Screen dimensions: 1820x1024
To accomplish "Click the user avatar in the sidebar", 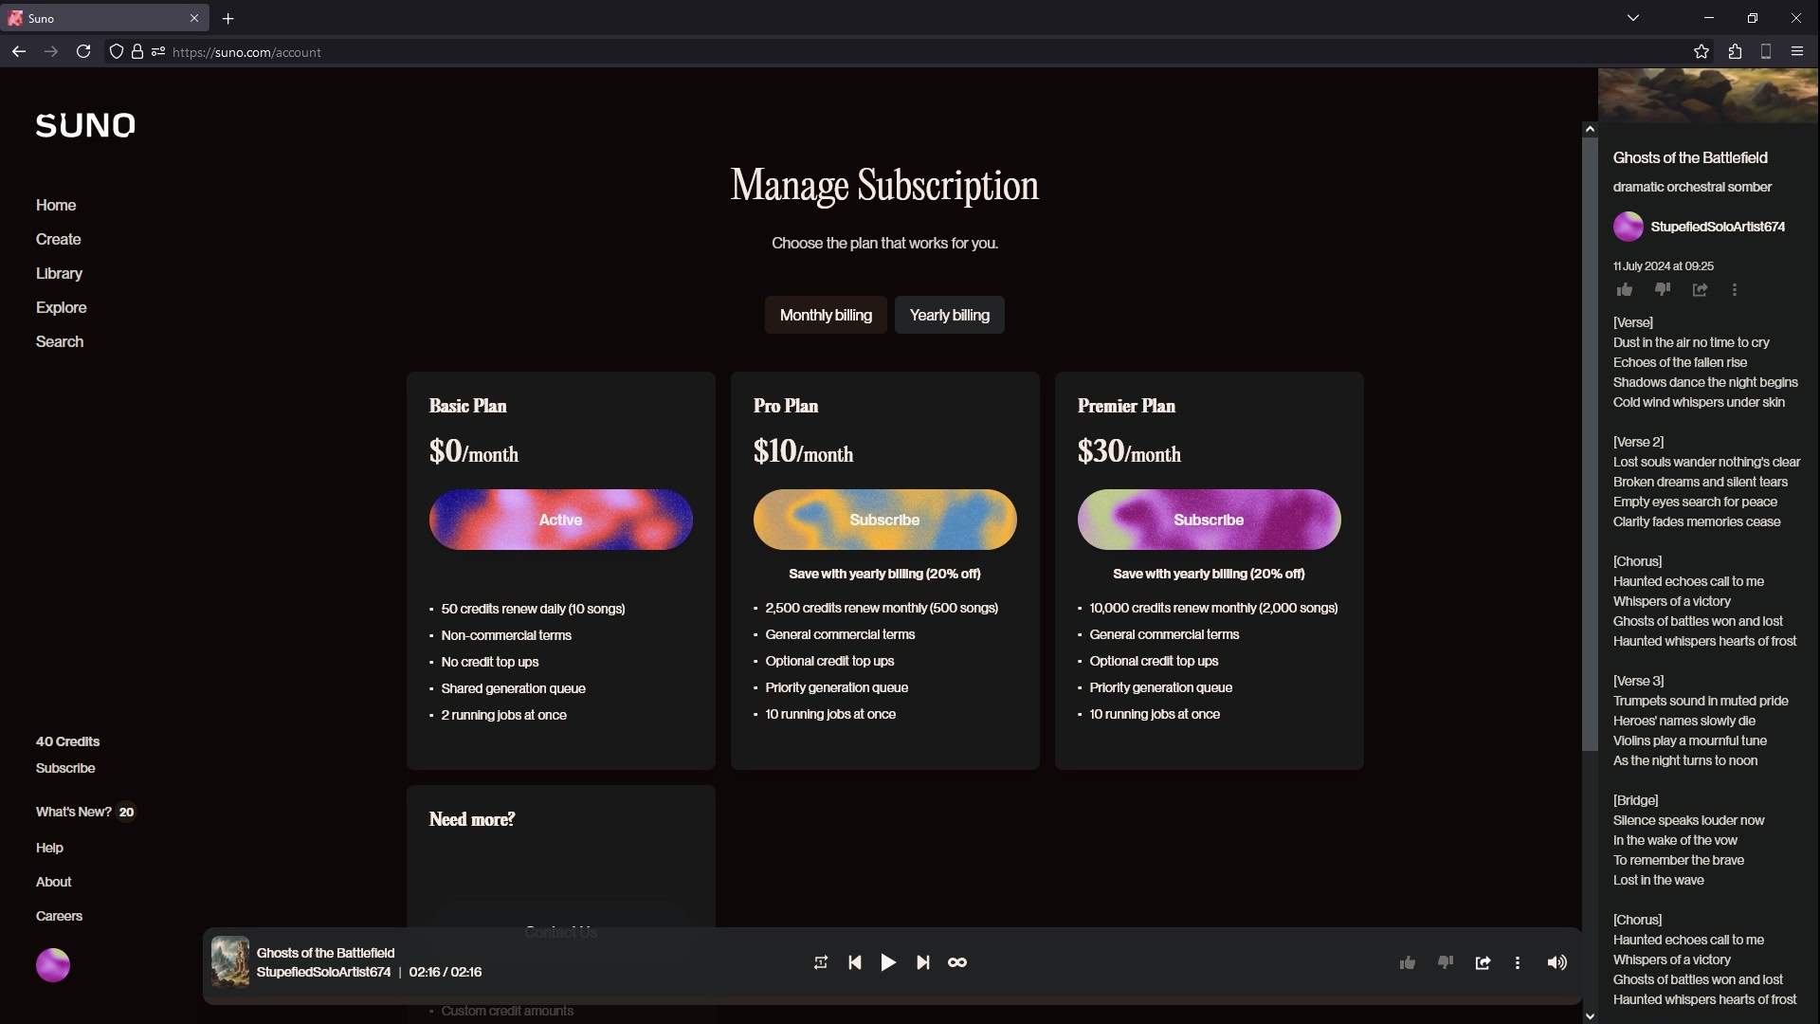I will coord(53,965).
